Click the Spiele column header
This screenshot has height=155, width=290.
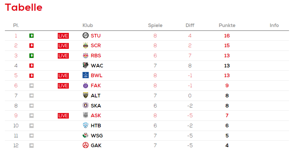(155, 25)
